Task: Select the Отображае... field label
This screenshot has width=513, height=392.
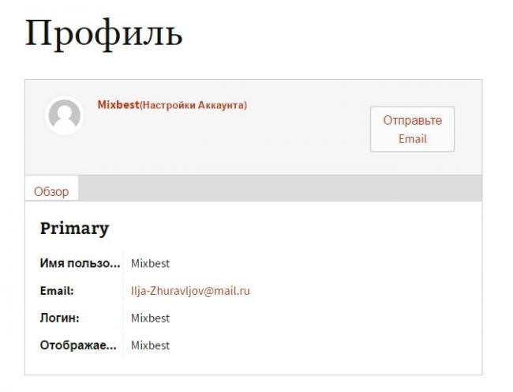Action: (78, 345)
